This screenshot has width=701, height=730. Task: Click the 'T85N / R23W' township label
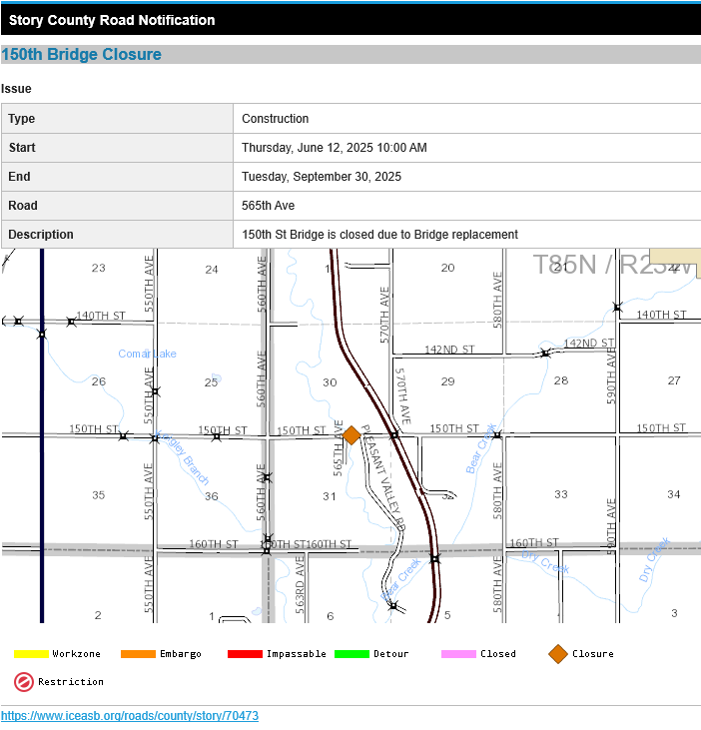(x=612, y=265)
